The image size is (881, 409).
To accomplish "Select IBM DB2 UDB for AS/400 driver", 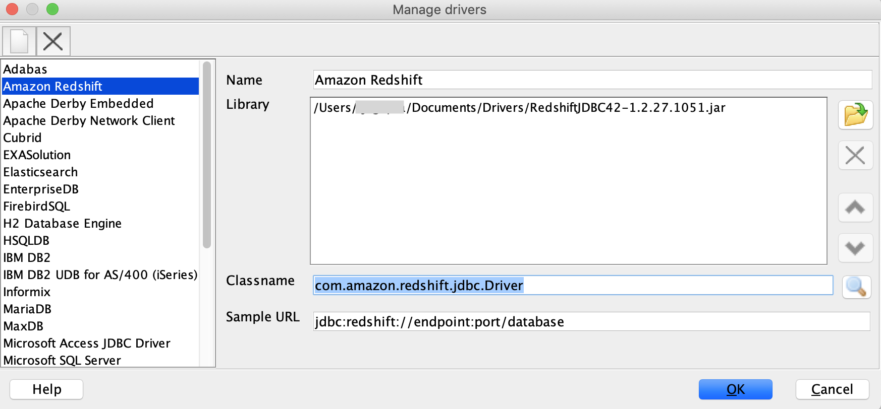I will pos(100,275).
